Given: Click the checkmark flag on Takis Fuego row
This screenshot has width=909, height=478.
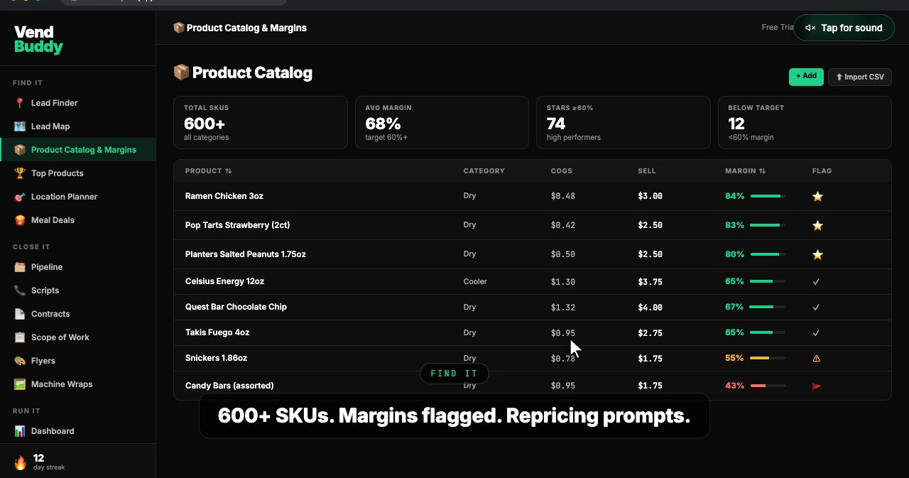Looking at the screenshot, I should [x=816, y=333].
